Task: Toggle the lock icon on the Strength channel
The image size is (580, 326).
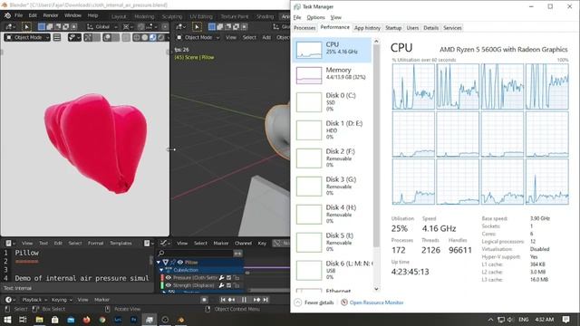Action: (x=236, y=285)
